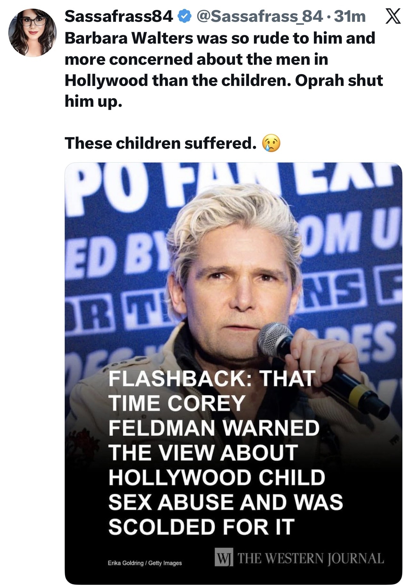The height and width of the screenshot is (587, 411).
Task: Click 'Oprah shut him up' text
Action: point(224,91)
